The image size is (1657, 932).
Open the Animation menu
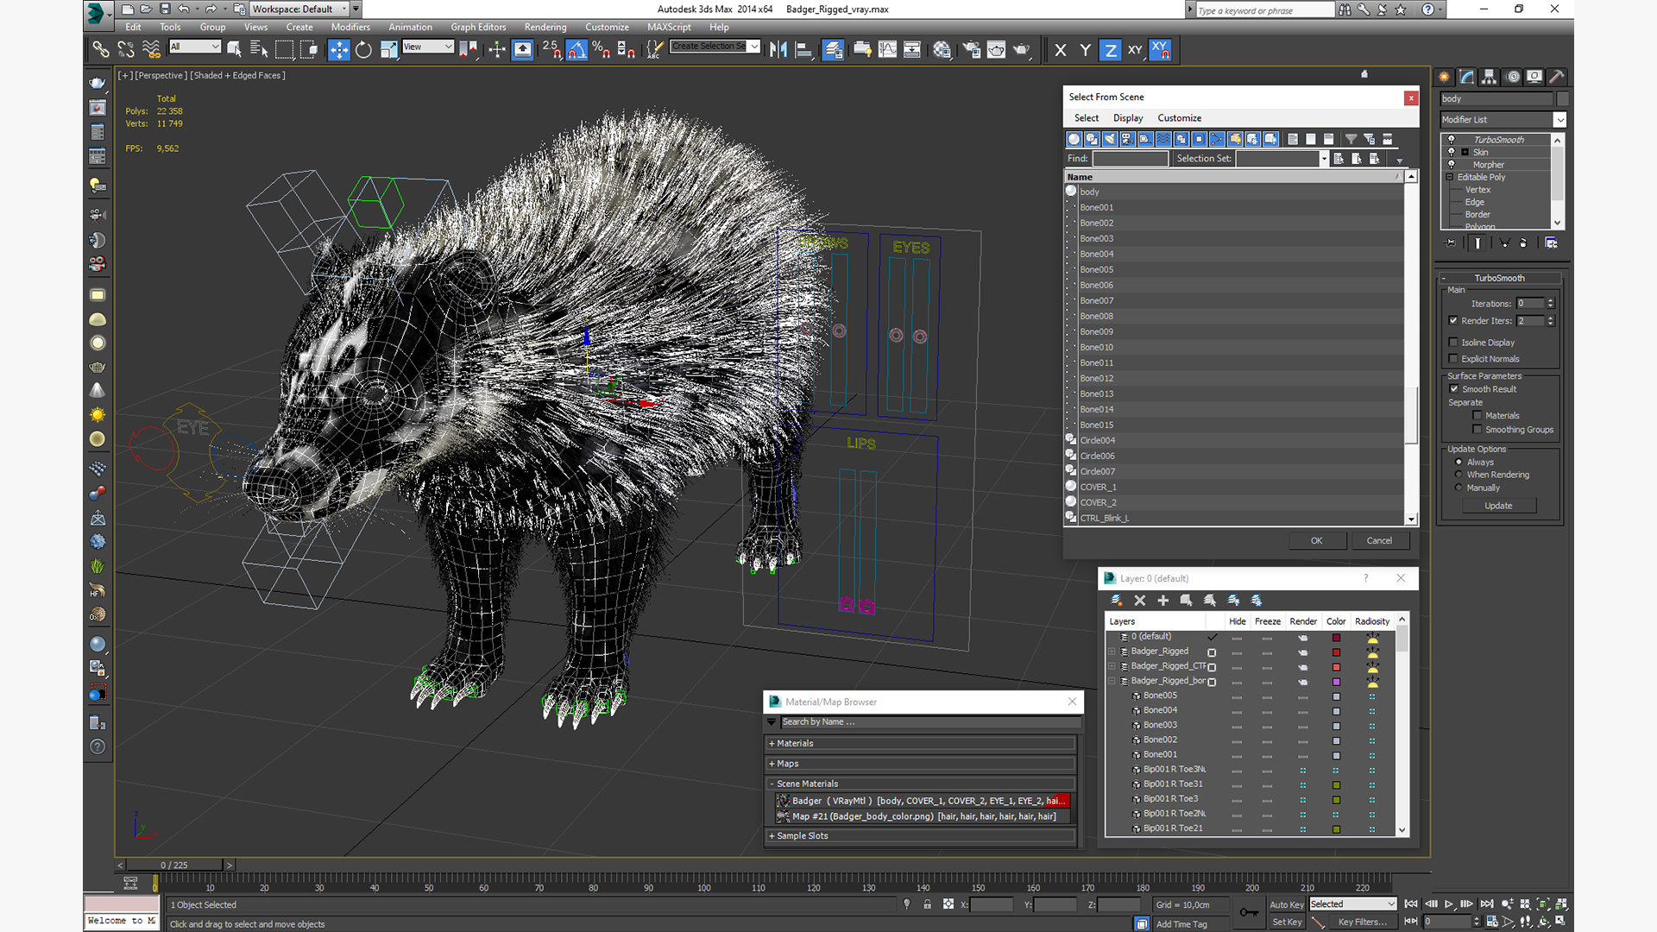click(x=410, y=27)
